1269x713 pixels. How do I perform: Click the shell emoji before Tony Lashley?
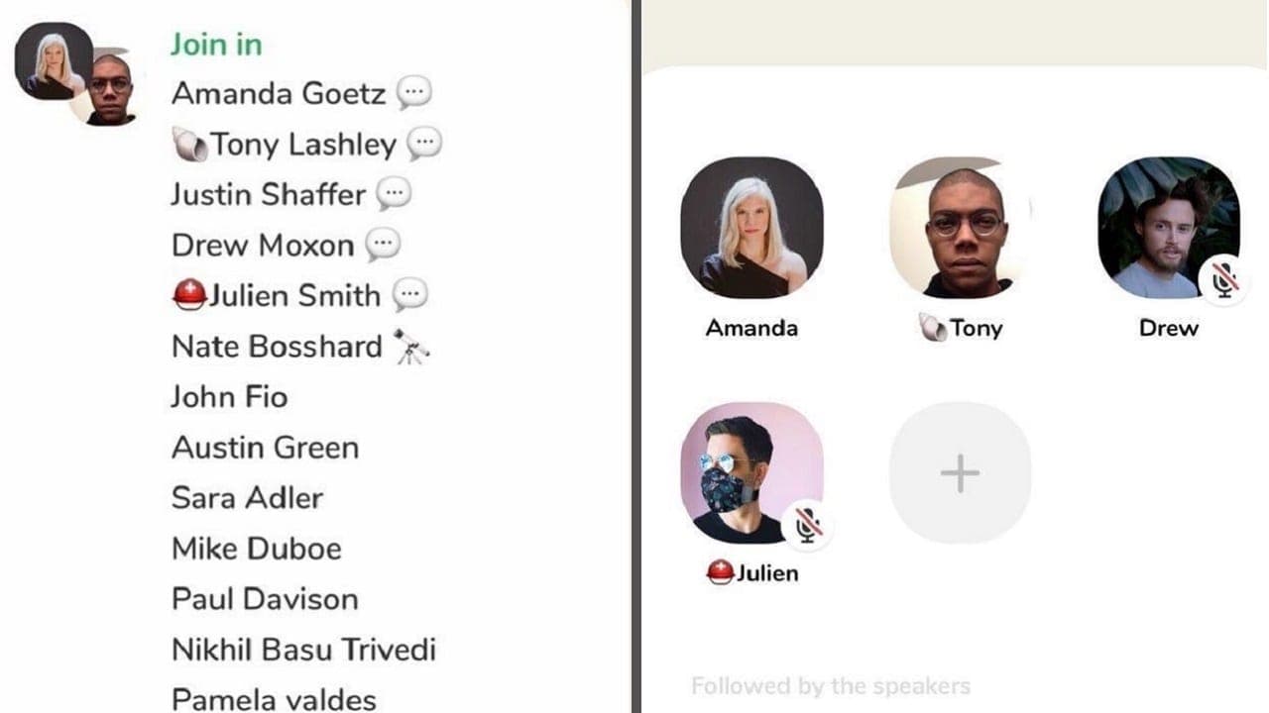(x=189, y=146)
